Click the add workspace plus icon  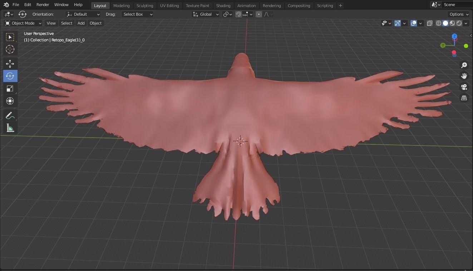pos(340,5)
